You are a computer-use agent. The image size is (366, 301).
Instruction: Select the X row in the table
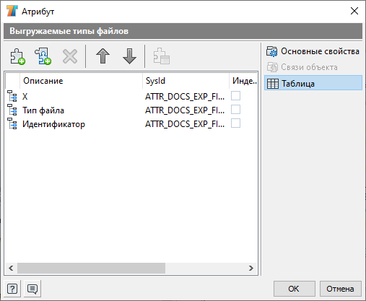pos(131,96)
